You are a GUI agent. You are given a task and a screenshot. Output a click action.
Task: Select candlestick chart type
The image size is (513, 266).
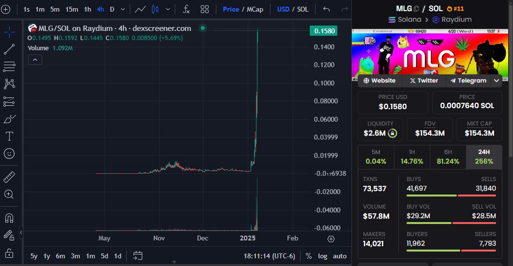click(155, 10)
